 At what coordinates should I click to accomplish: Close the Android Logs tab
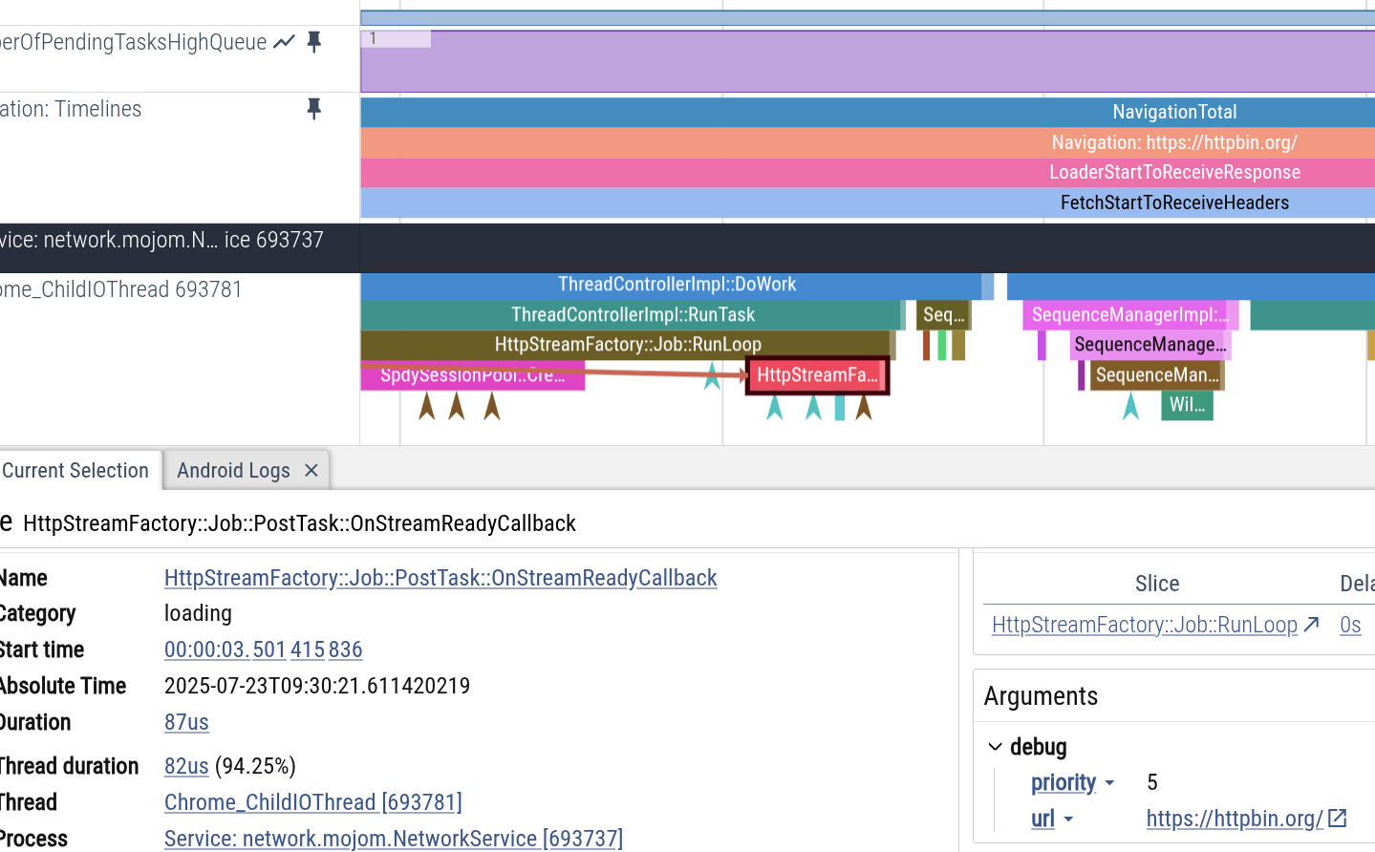pyautogui.click(x=311, y=471)
